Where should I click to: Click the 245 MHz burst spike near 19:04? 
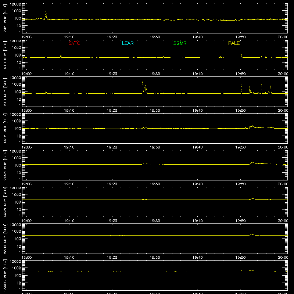pyautogui.click(x=46, y=15)
